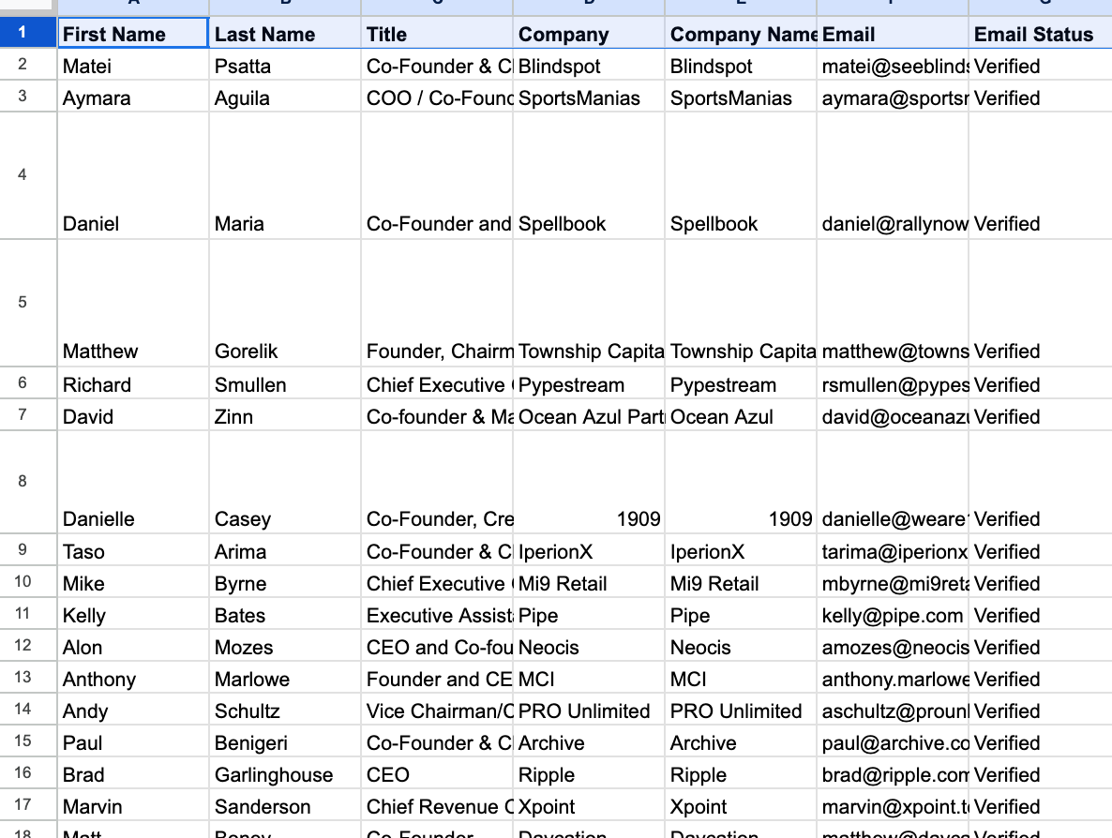Select first name cell 'David'
1112x838 pixels.
[133, 415]
